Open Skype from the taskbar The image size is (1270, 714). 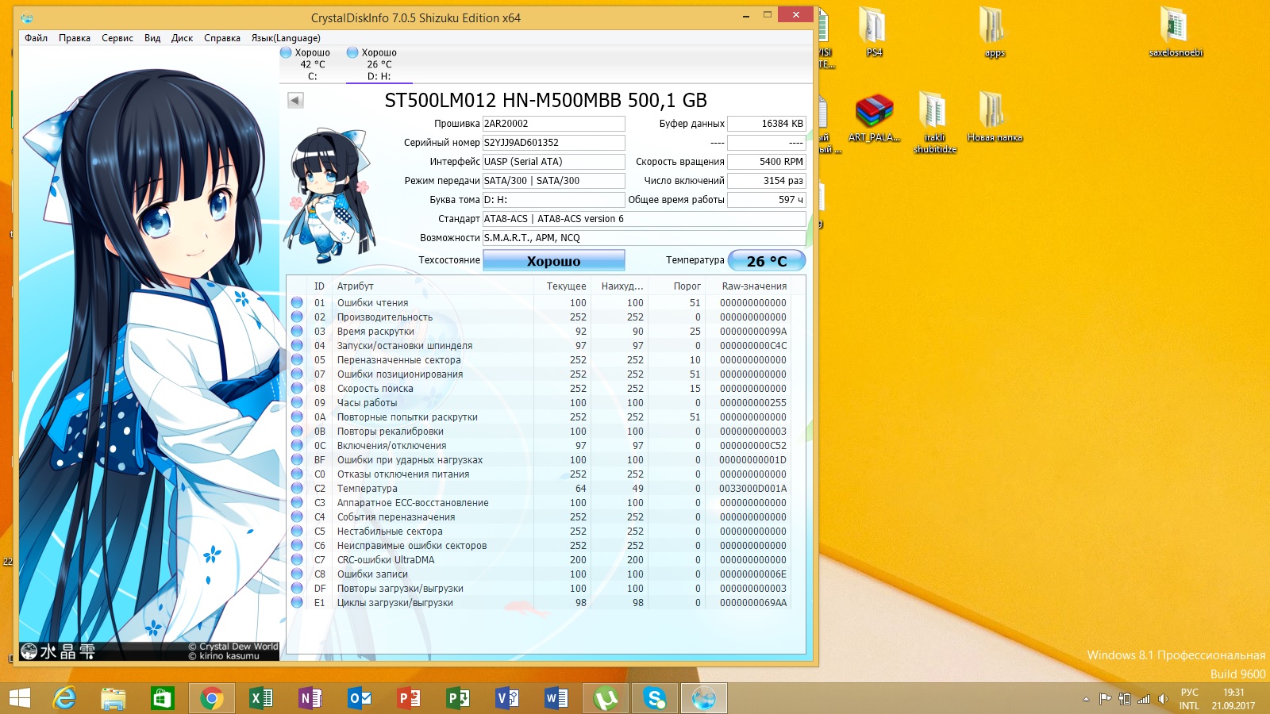(x=655, y=698)
